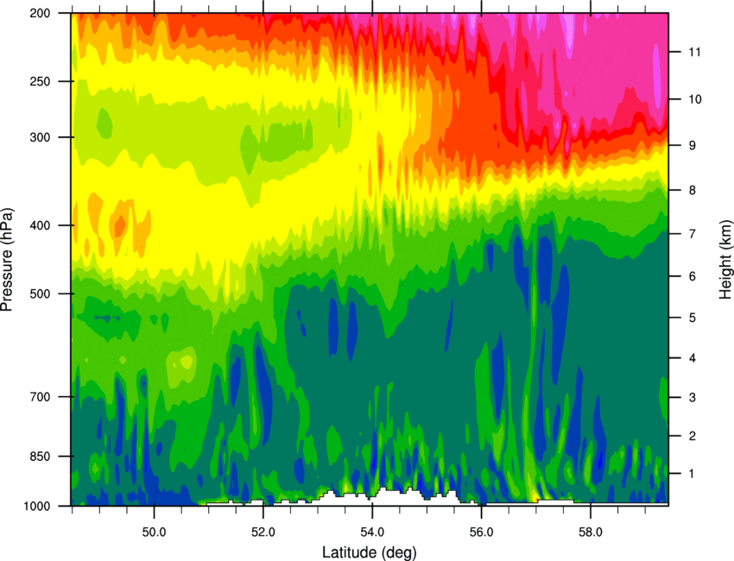Pick the 10 km height label

694,99
